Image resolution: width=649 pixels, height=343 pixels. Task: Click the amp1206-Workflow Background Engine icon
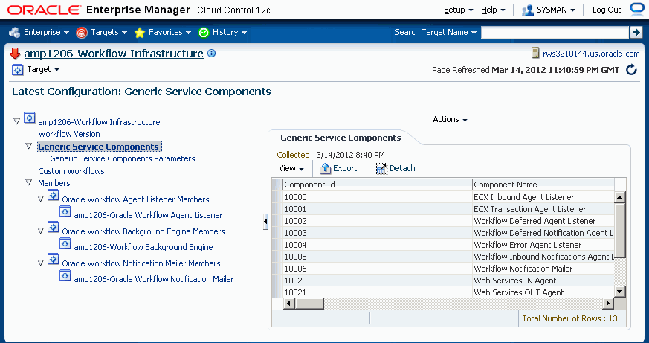click(x=65, y=243)
